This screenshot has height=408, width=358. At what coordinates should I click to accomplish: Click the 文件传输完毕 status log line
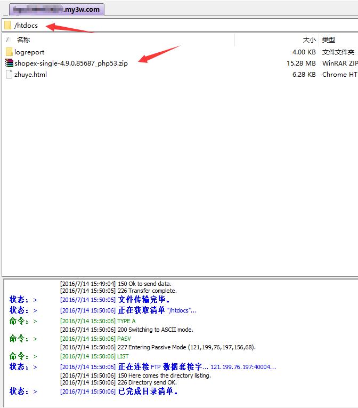coord(147,300)
